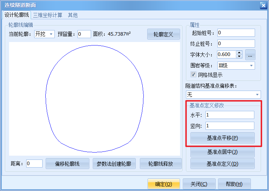Click the 终止桩号 input field
This screenshot has height=191, width=269.
pos(236,43)
